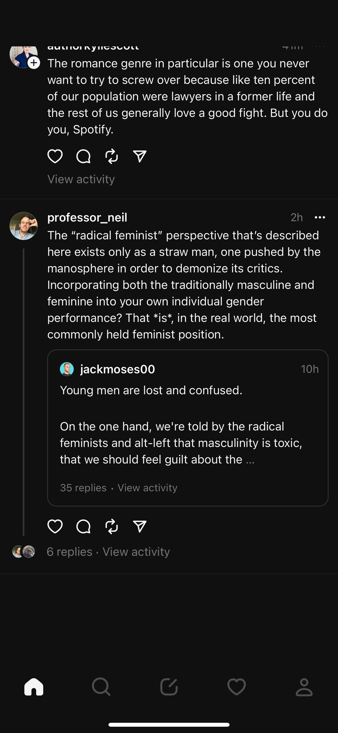Comment on the romance genre post
The height and width of the screenshot is (733, 338).
tap(83, 156)
